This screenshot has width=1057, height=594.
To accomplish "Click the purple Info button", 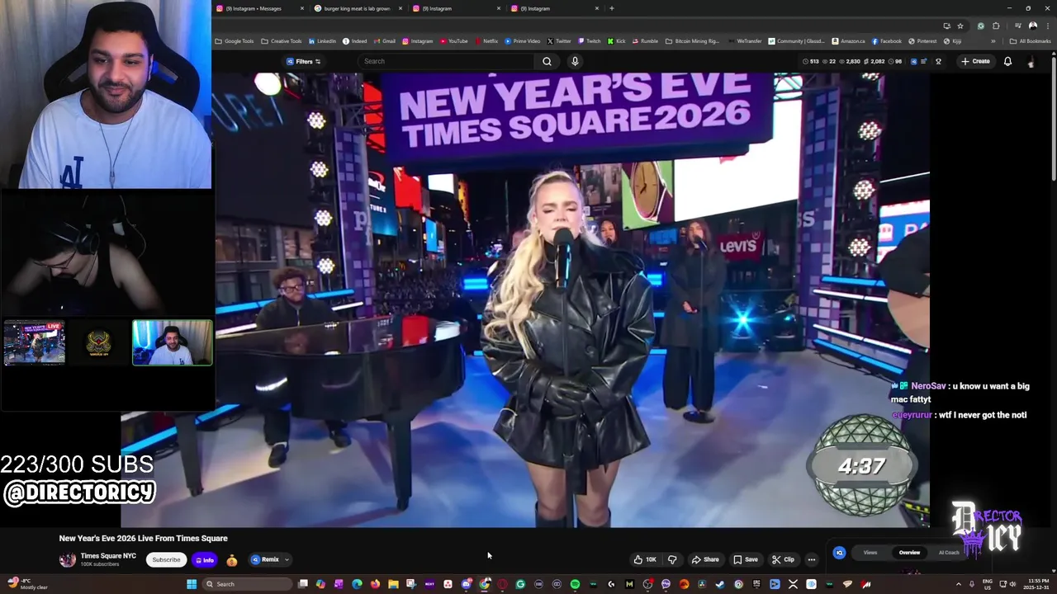I will coord(204,560).
